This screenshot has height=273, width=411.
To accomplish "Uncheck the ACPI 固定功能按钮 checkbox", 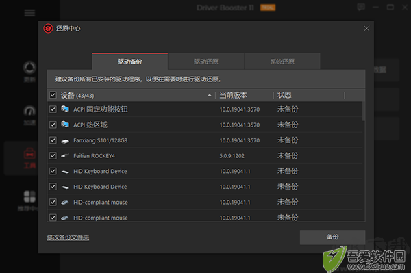I will pos(53,109).
